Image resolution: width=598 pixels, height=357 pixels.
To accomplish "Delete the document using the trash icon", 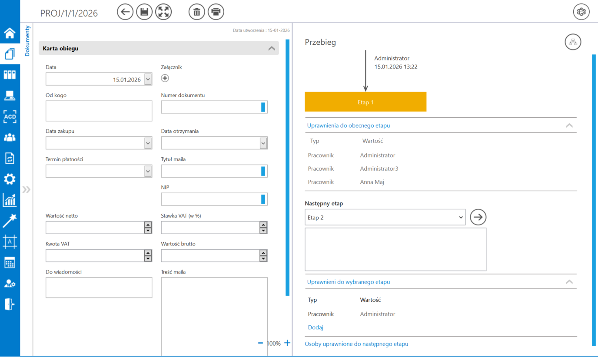I will pyautogui.click(x=196, y=12).
